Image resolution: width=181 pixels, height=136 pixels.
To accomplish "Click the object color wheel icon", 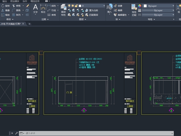I will click(x=140, y=6).
